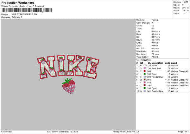
Task: Click the red swatch in stop row 8
Action: tap(145, 85)
